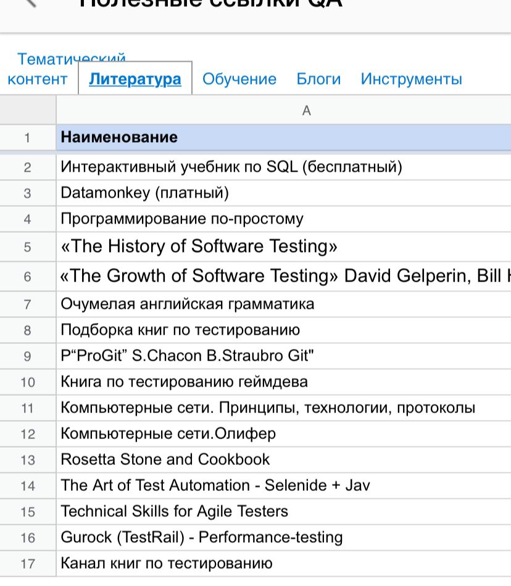
Task: Select row header 16
Action: tap(28, 537)
